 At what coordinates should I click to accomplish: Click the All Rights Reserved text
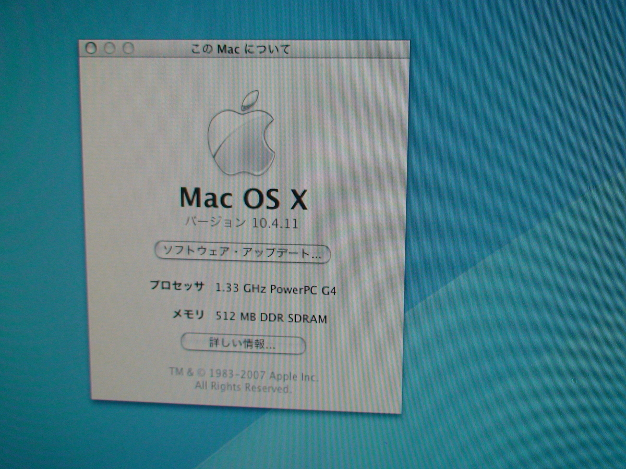[x=243, y=387]
